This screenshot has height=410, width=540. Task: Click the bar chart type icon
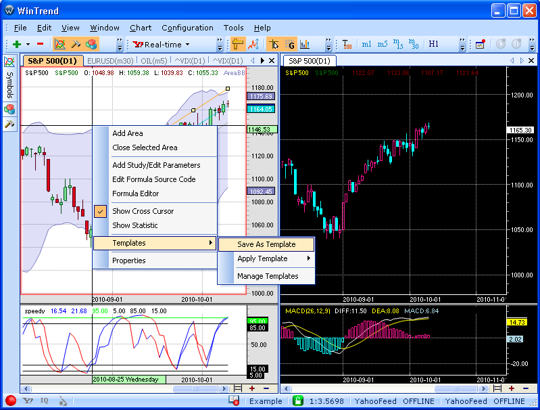click(x=304, y=44)
